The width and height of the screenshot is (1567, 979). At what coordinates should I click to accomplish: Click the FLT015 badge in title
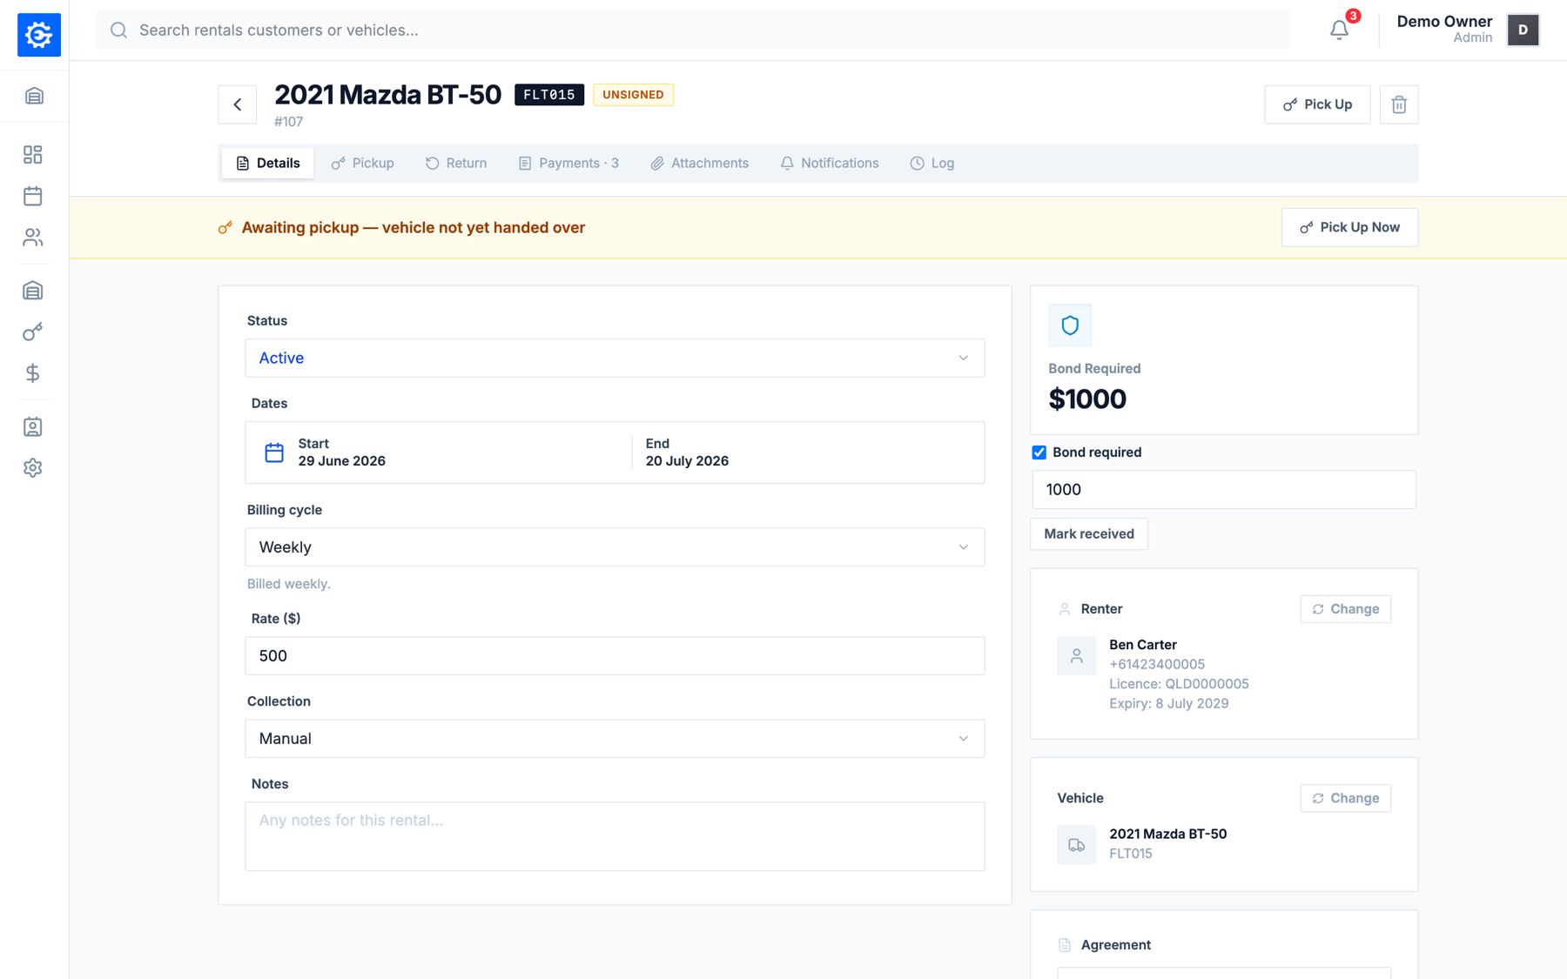tap(549, 95)
